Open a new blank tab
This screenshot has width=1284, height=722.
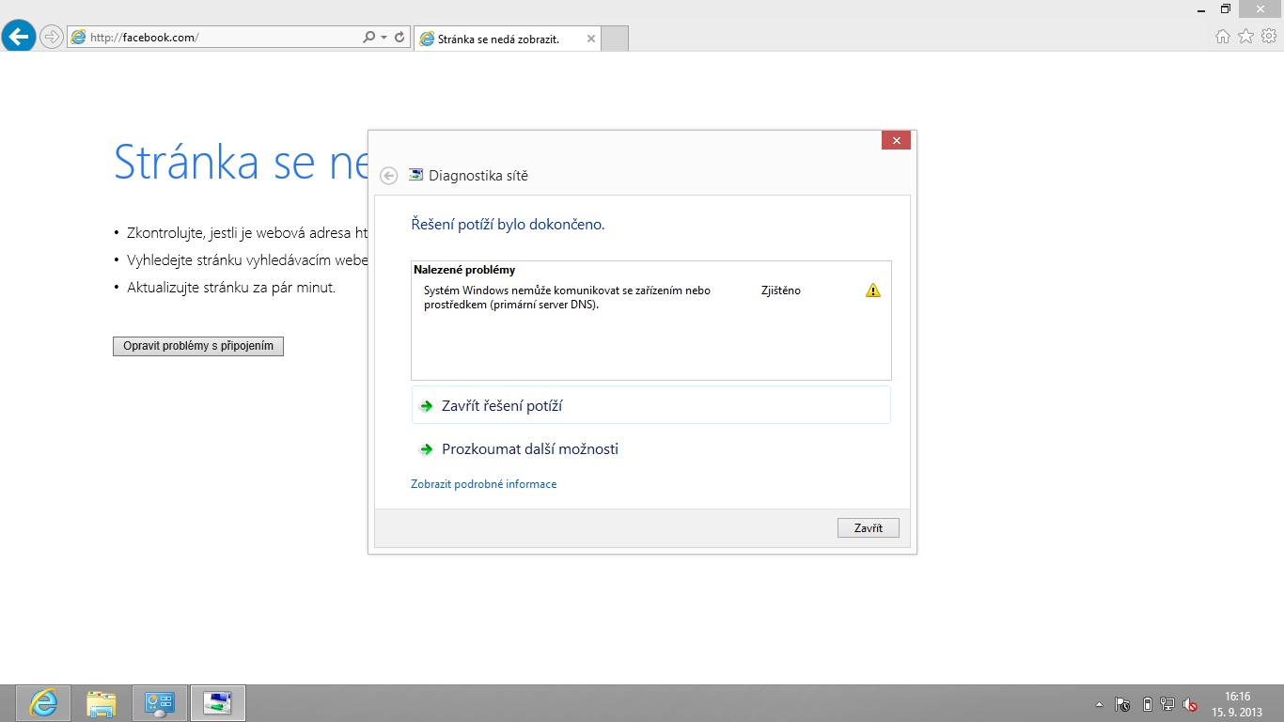click(614, 39)
